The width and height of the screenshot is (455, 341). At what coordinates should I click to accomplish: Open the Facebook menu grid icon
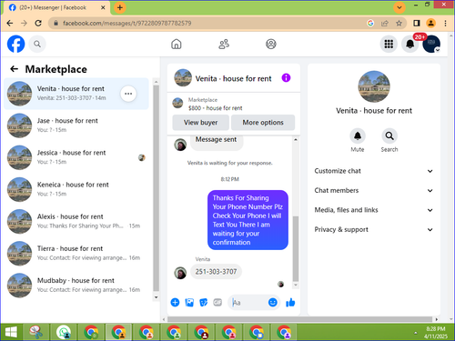389,44
